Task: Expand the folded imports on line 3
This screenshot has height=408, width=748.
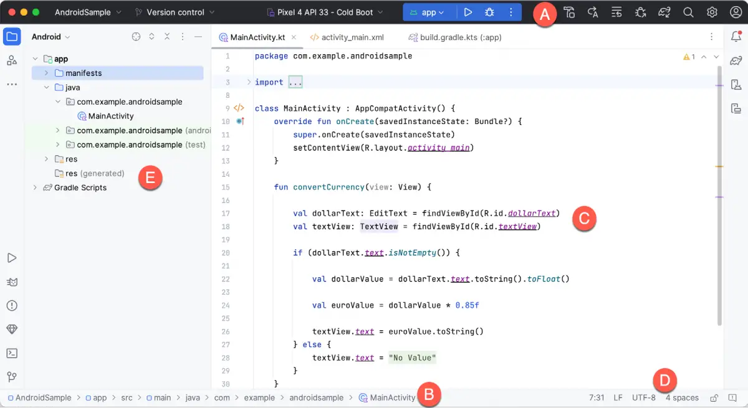Action: (x=295, y=82)
